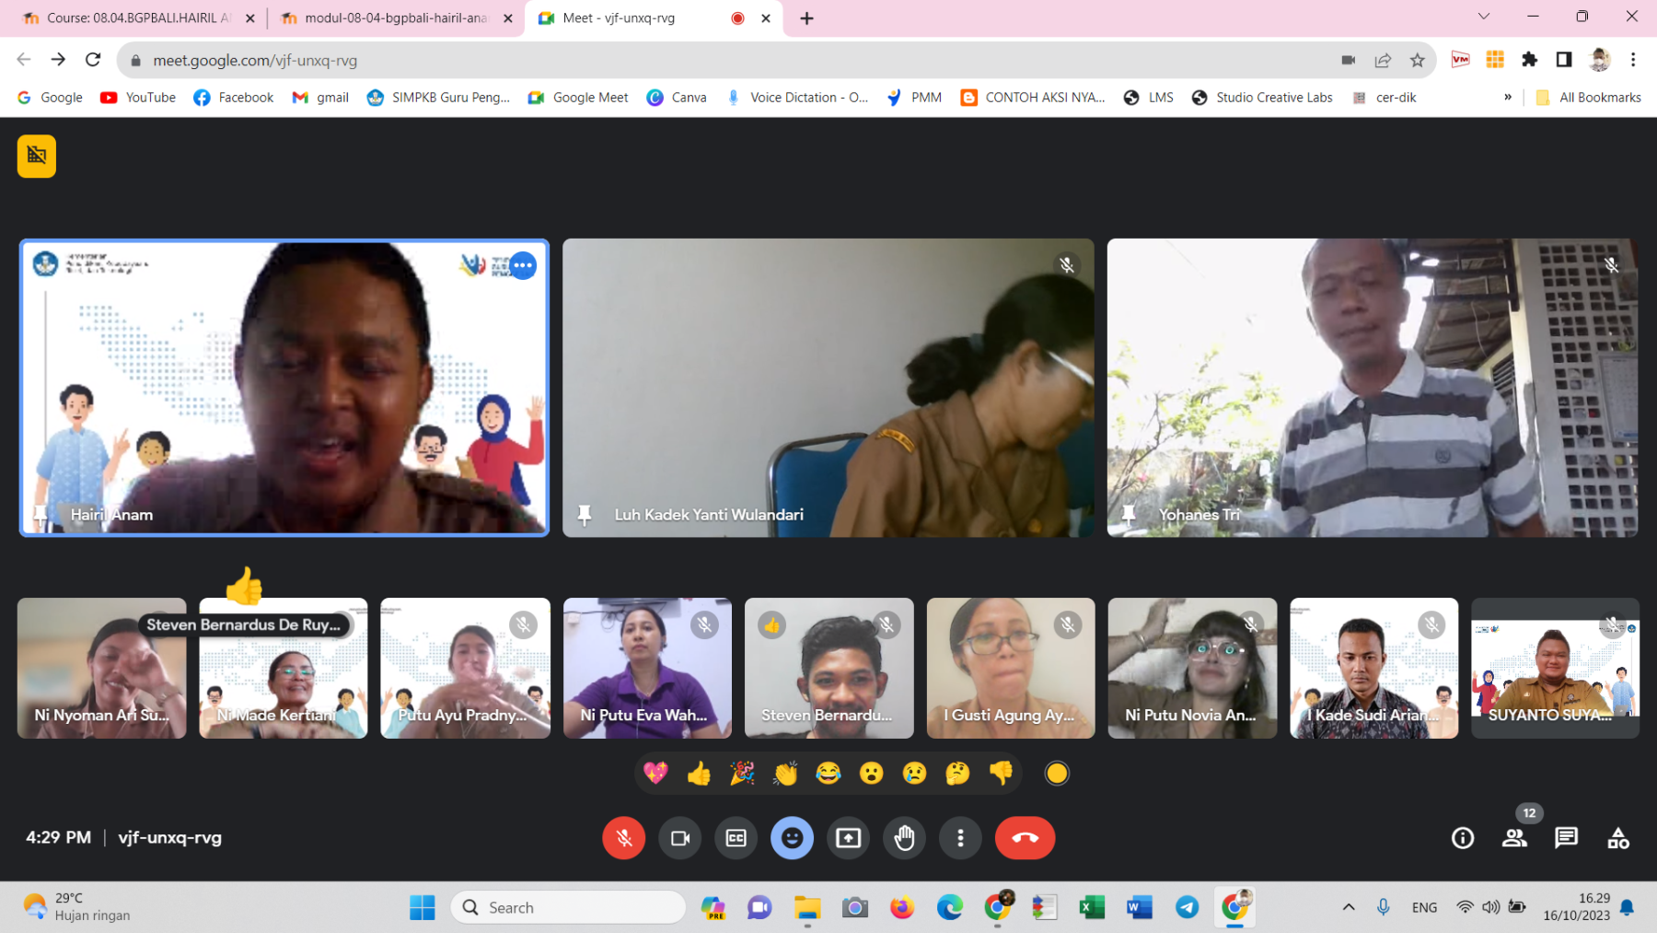
Task: Open meeting details info icon
Action: [1463, 838]
